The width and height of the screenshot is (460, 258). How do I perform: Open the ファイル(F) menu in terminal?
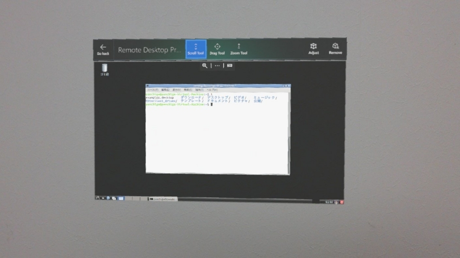pyautogui.click(x=153, y=90)
